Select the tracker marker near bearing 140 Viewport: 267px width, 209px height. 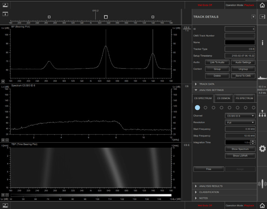coord(153,17)
